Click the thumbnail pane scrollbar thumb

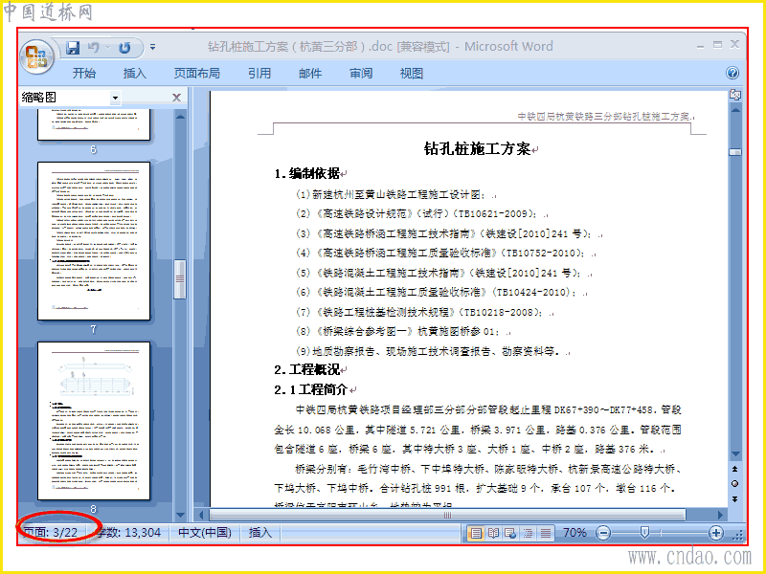180,279
